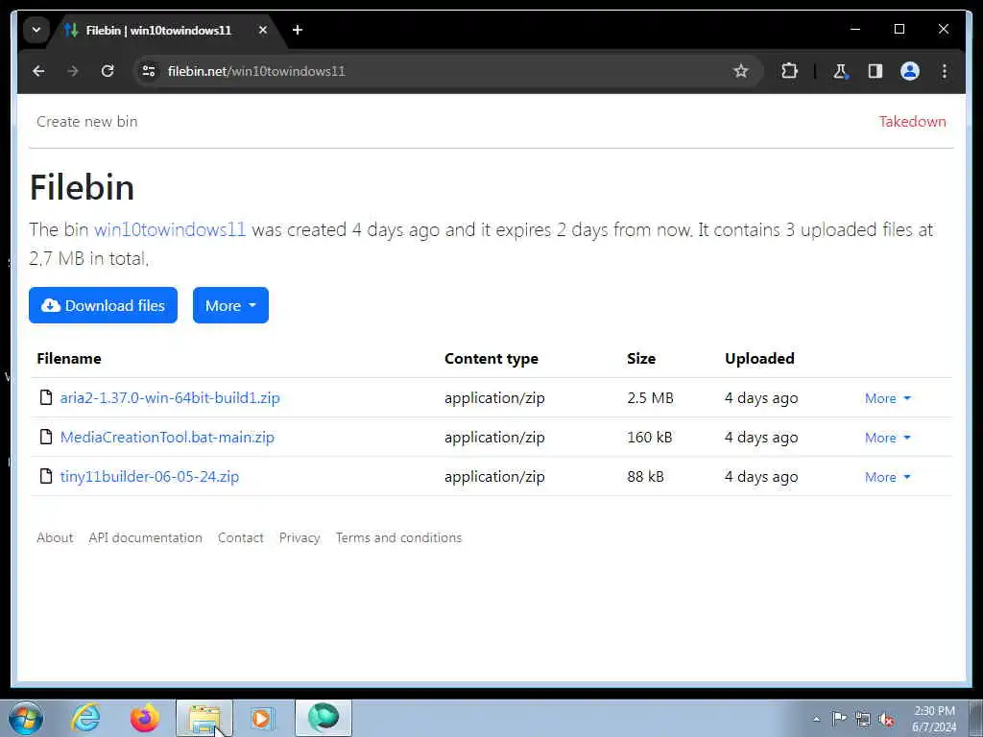The height and width of the screenshot is (737, 983).
Task: Click the Filename column header
Action: [69, 359]
